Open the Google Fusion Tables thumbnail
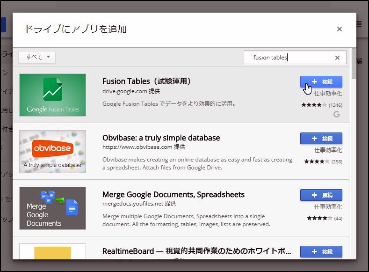The height and width of the screenshot is (272, 369). click(x=53, y=95)
